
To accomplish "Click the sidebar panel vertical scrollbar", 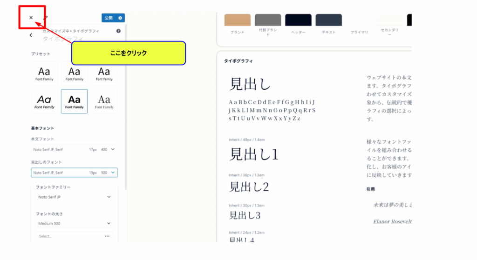I will (126, 107).
